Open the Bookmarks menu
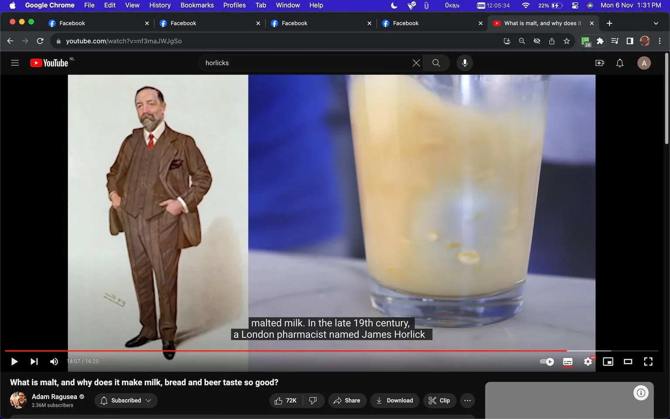Screen dimensions: 670x419 [x=197, y=5]
